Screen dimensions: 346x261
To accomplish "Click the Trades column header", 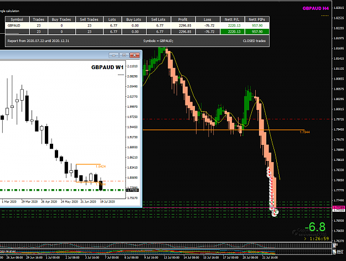I will click(39, 19).
